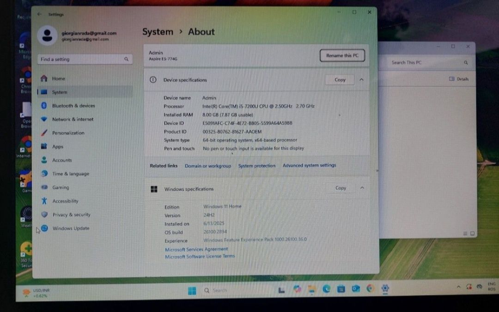The image size is (499, 312).
Task: Click search icon in Search This PC box
Action: [466, 63]
